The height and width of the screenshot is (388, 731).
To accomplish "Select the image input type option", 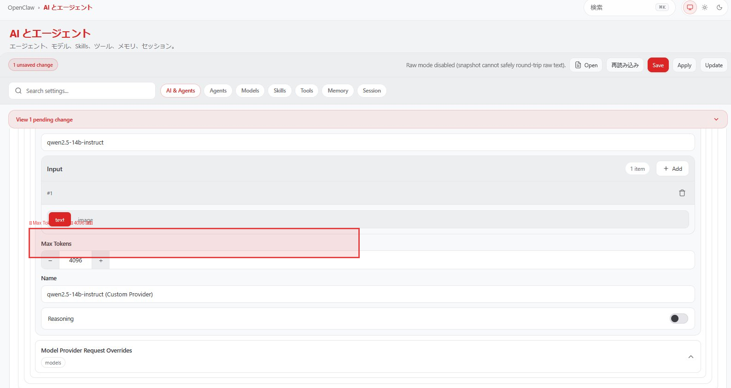I will point(85,220).
